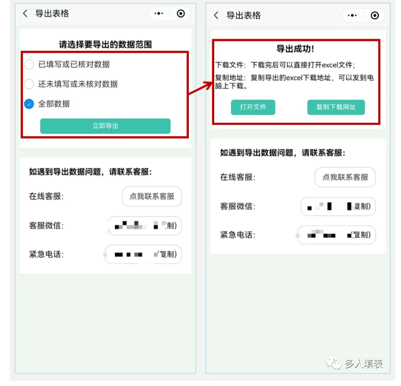Copy the 紧急电话 number on right screen
Viewport: 401px width, 386px height.
click(x=336, y=235)
